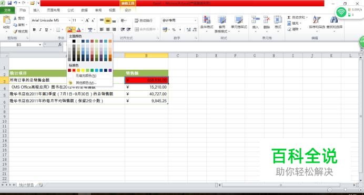Click the Decrease Indent icon

click(x=123, y=29)
